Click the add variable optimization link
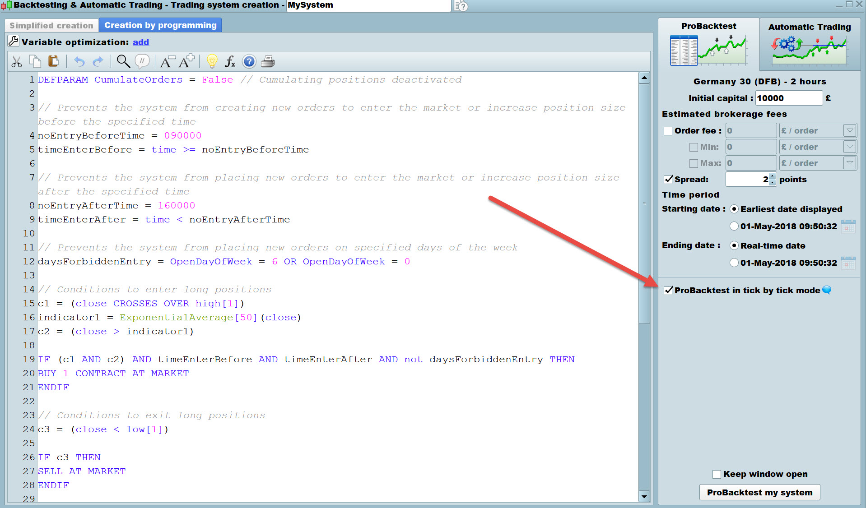866x508 pixels. [x=141, y=42]
